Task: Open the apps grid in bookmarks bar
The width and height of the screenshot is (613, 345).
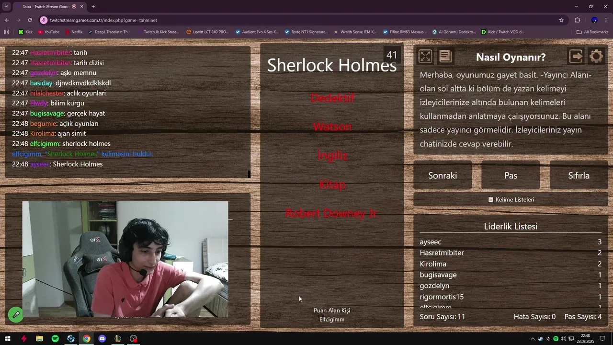Action: click(6, 32)
